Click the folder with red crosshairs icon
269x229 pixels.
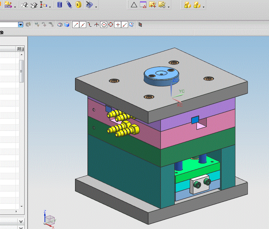click(x=152, y=5)
